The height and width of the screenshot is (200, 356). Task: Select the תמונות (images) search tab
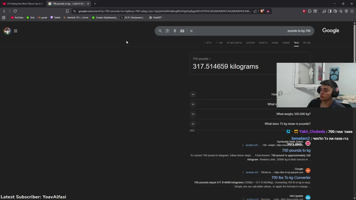286,42
